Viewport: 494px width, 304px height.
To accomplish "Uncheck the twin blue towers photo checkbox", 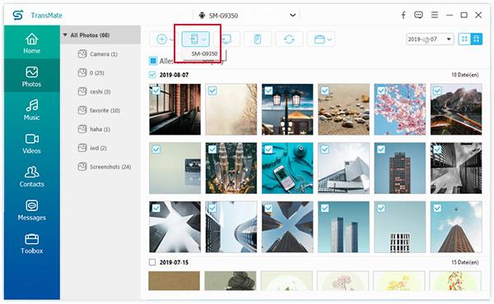I will [x=325, y=208].
